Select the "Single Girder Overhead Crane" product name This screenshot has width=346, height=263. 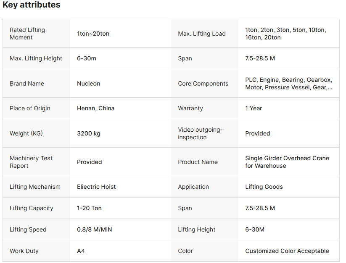point(287,162)
